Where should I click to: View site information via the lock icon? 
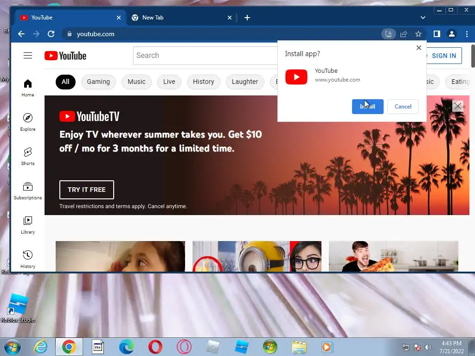[x=70, y=34]
